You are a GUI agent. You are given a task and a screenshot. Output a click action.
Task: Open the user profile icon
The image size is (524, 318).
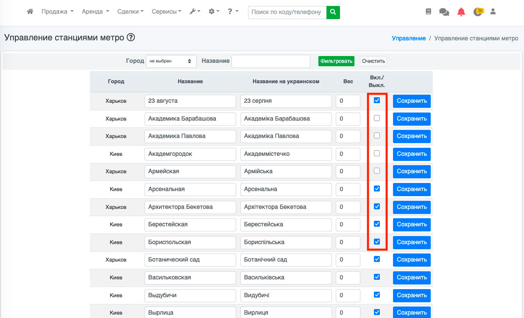pos(493,12)
